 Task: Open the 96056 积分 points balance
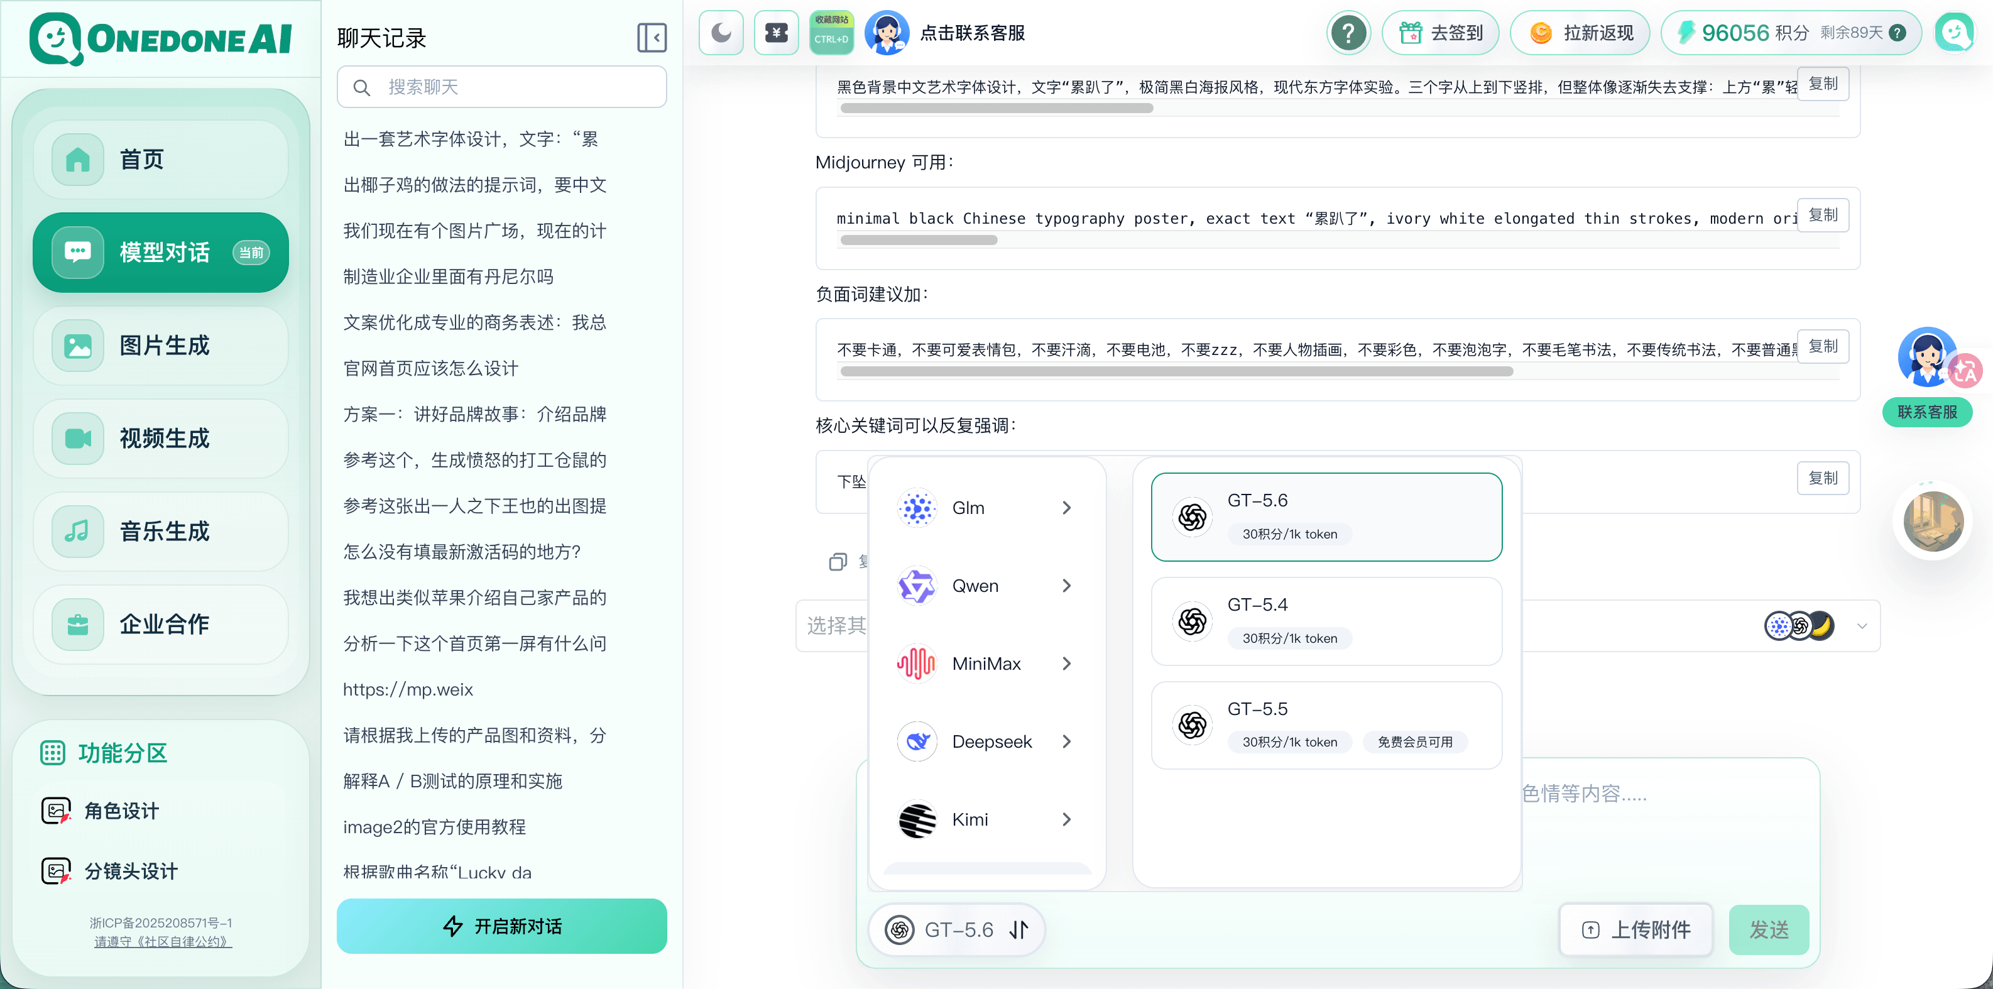[1790, 33]
